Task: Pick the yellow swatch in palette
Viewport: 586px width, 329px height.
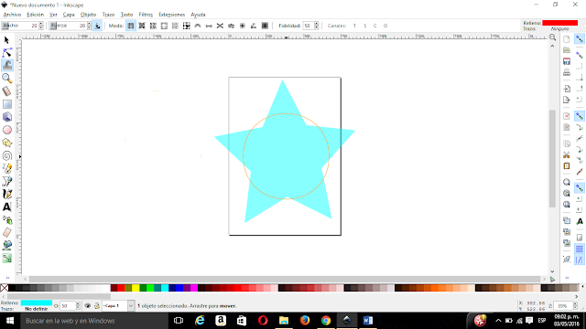Action: pos(136,288)
